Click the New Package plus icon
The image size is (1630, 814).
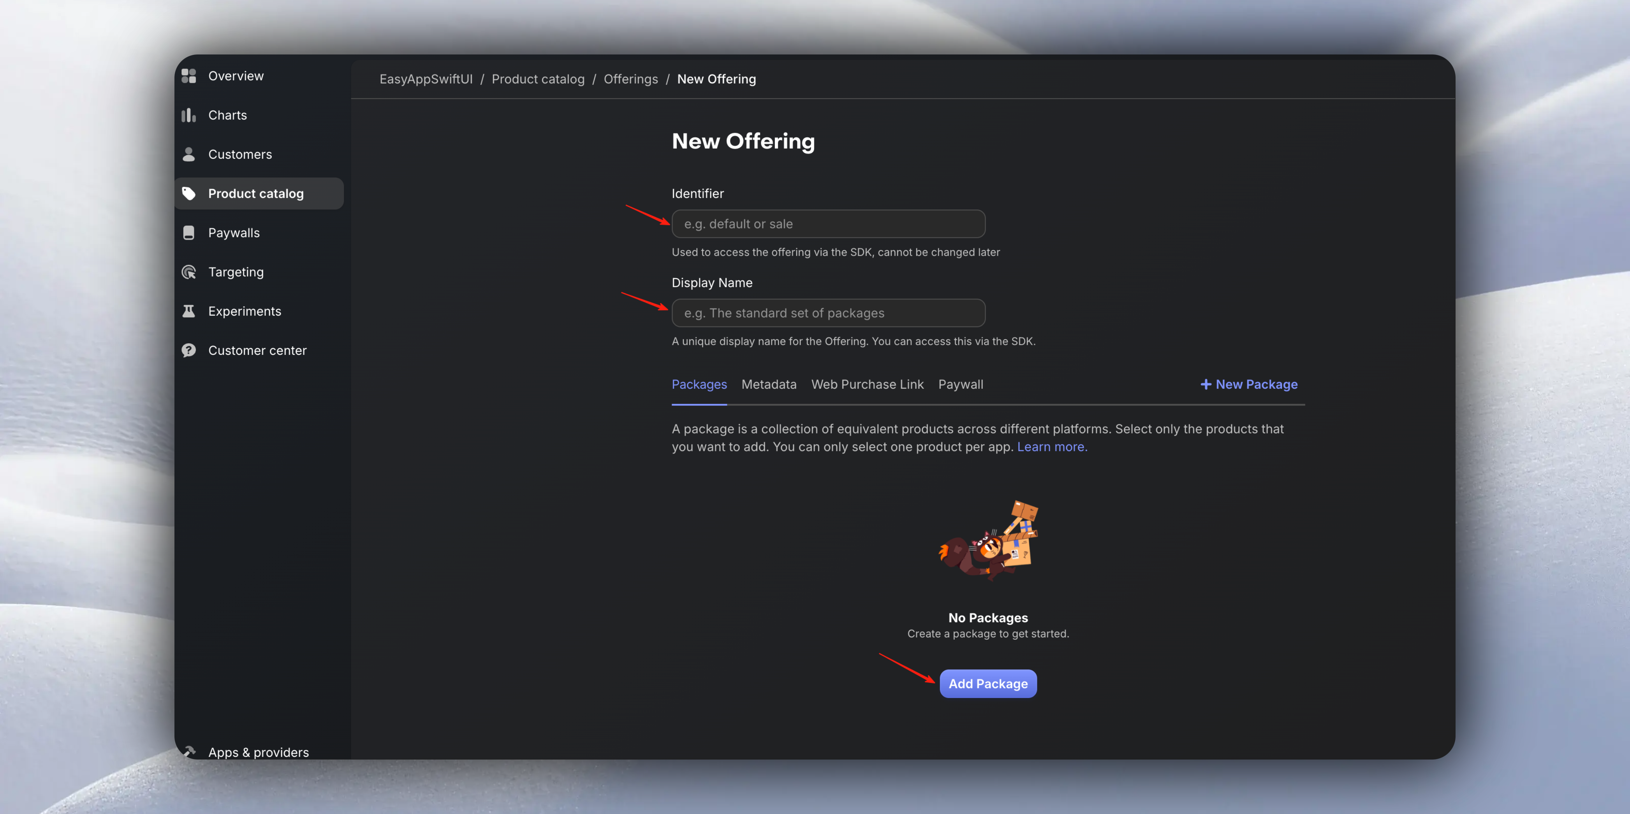click(x=1206, y=384)
